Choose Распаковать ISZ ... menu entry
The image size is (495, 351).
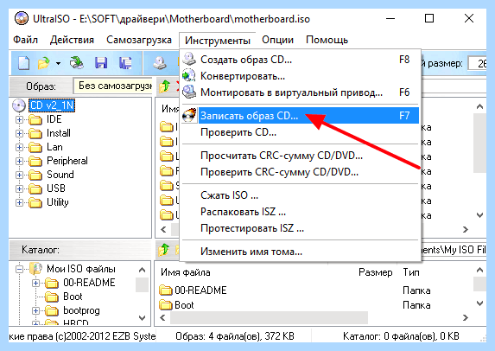(x=301, y=212)
